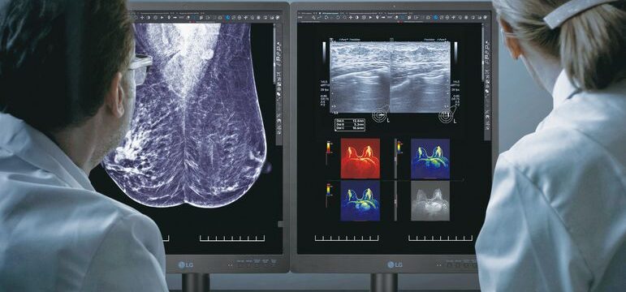Click the grayscale bar right of the ultrasound image

[x=455, y=53]
